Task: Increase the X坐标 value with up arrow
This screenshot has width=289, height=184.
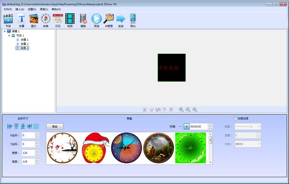Action: pyautogui.click(x=37, y=134)
